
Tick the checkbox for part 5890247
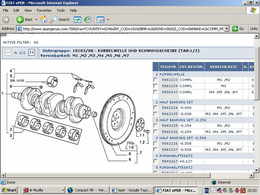tap(155, 92)
